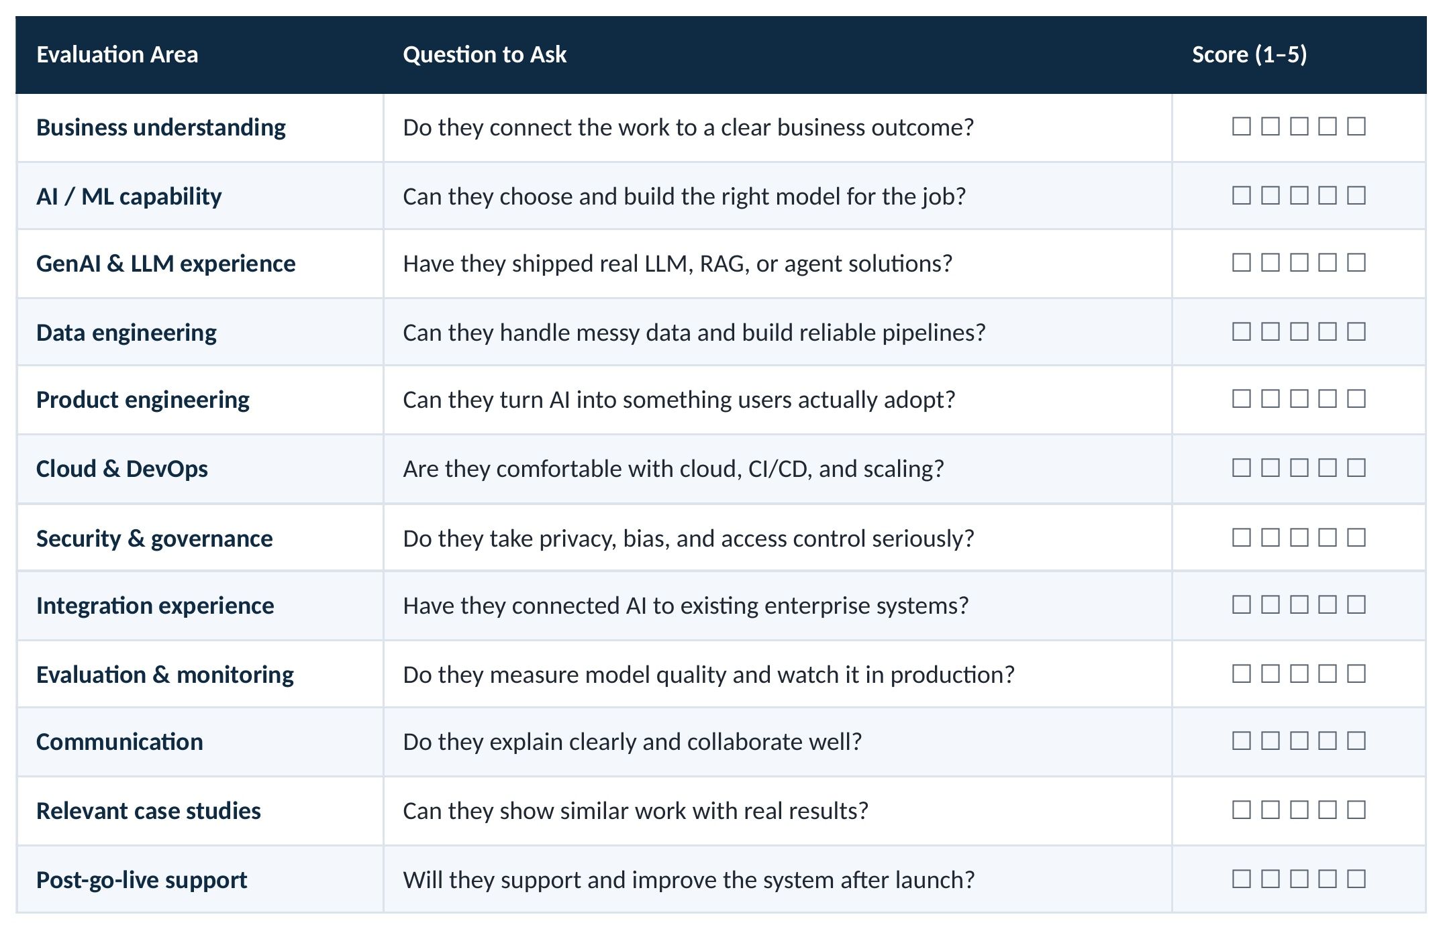Click the Question to Ask column header
1443x929 pixels.
(485, 54)
